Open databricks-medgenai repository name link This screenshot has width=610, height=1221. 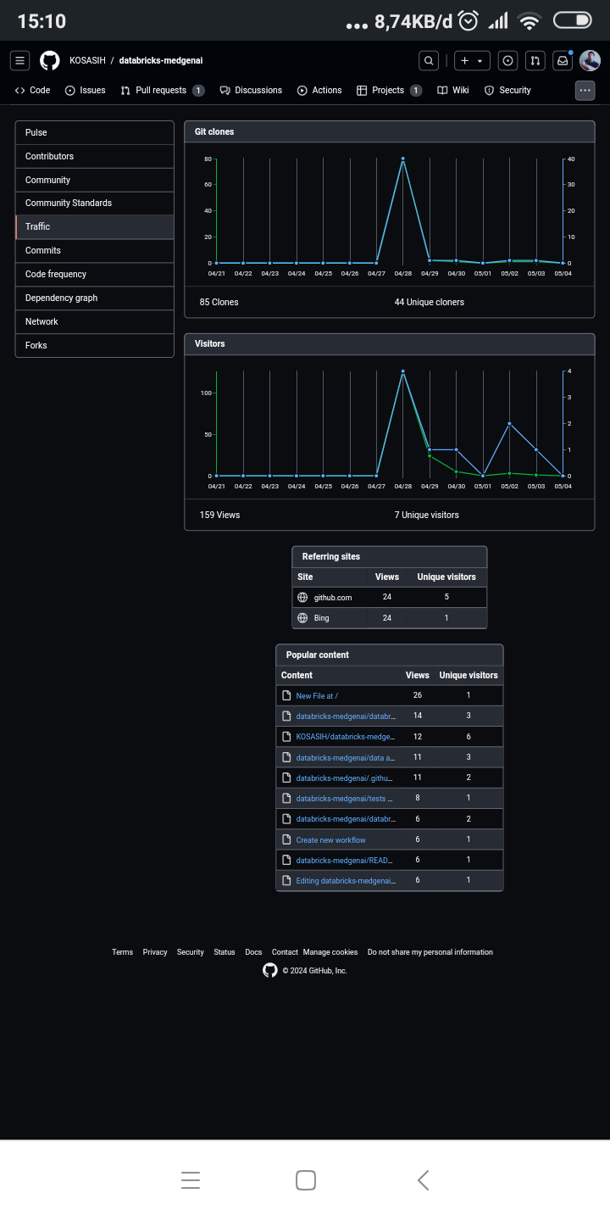pyautogui.click(x=161, y=60)
